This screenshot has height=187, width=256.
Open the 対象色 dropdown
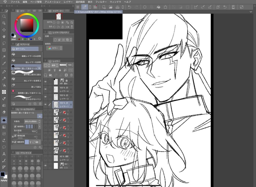(32, 121)
